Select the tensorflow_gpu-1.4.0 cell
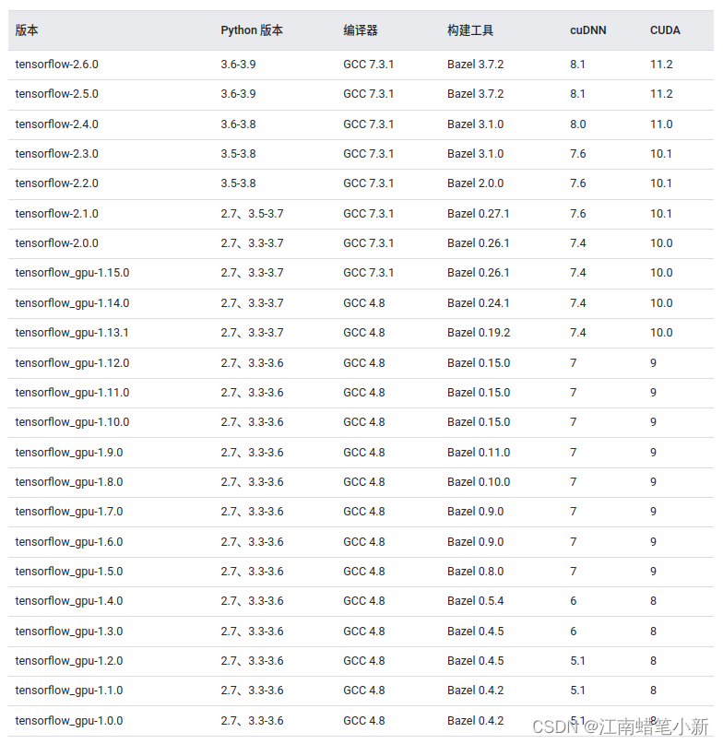This screenshot has width=723, height=744. [69, 601]
